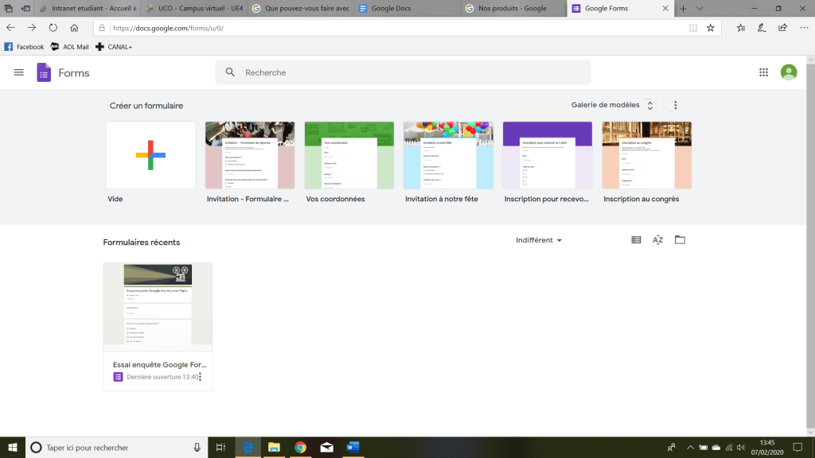Show the browser tab list chevron
Viewport: 815px width, 458px height.
tap(700, 8)
